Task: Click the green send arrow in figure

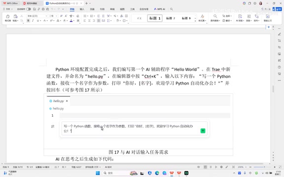Action: pos(203,131)
